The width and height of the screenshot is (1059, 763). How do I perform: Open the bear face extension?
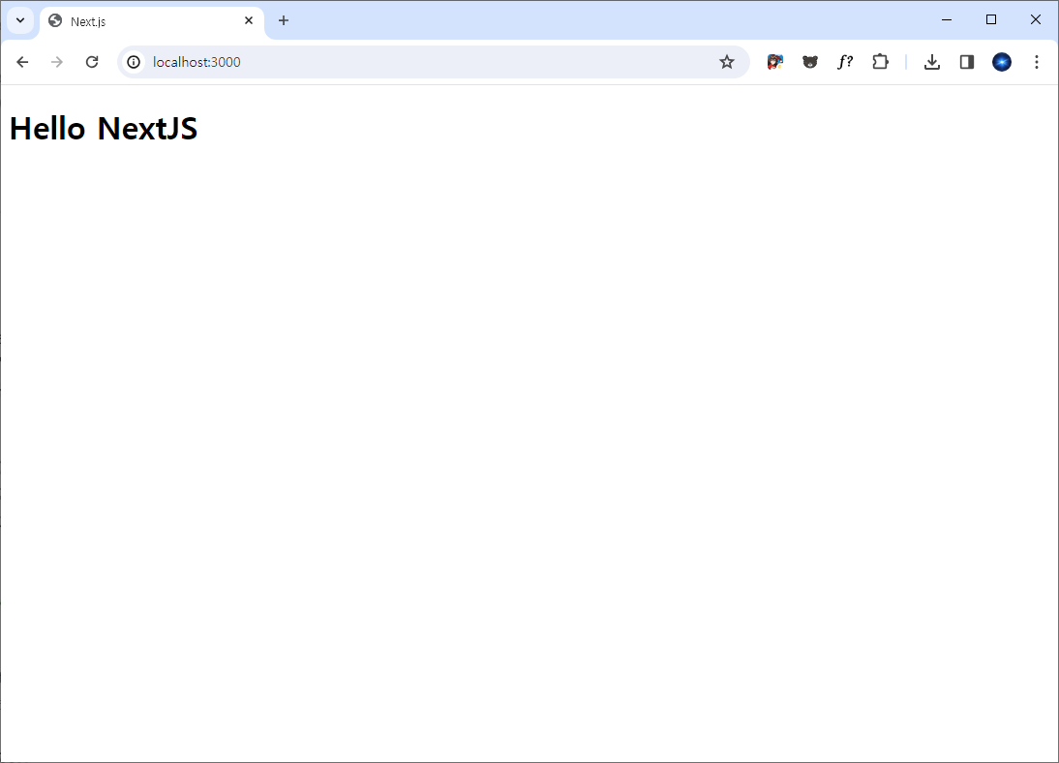pyautogui.click(x=810, y=62)
